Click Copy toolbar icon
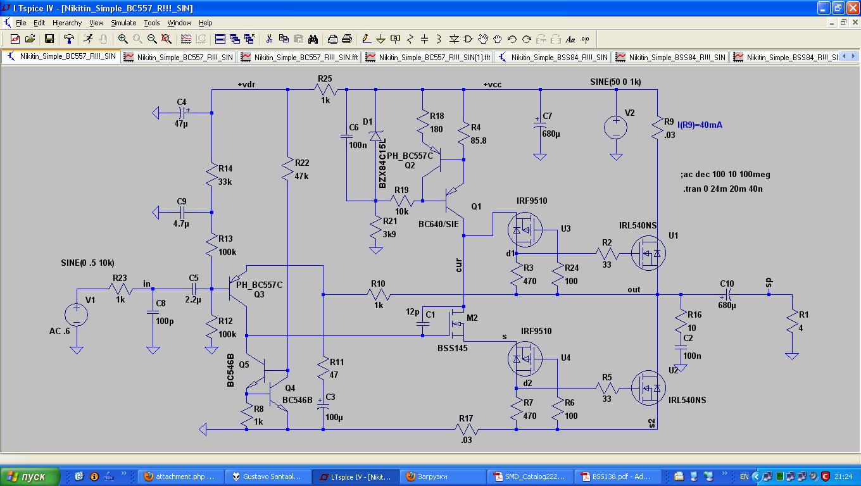This screenshot has width=861, height=486. [x=284, y=39]
